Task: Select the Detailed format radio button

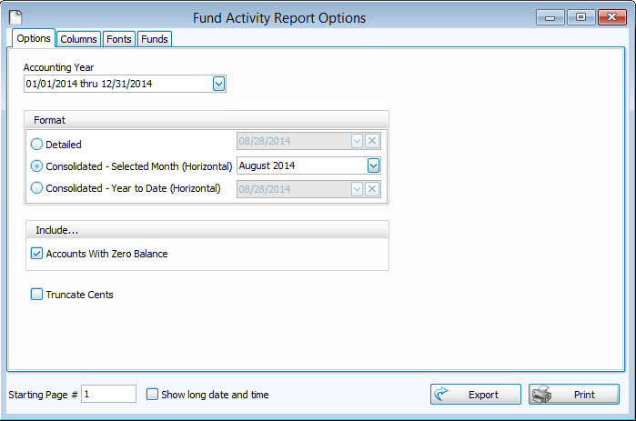Action: coord(37,144)
